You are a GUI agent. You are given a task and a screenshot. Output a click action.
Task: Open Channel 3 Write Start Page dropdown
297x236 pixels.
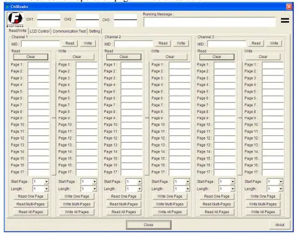point(281,182)
